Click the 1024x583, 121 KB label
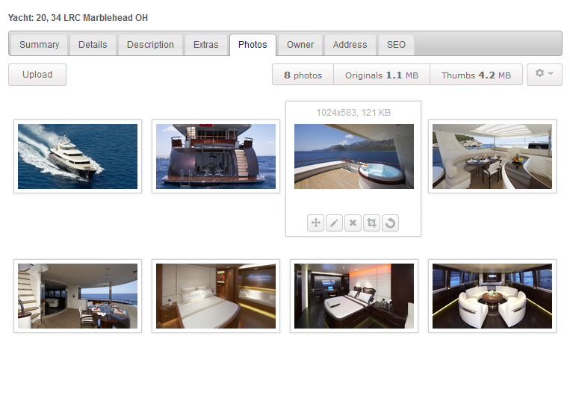Screen dimensions: 570x395 pyautogui.click(x=353, y=113)
